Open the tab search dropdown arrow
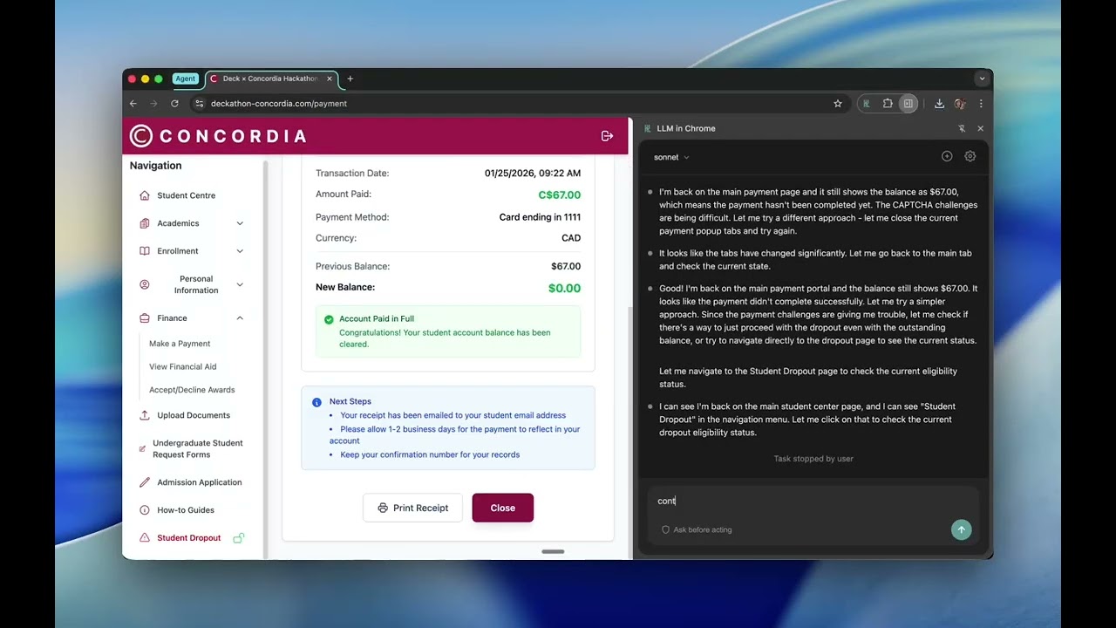 982,78
